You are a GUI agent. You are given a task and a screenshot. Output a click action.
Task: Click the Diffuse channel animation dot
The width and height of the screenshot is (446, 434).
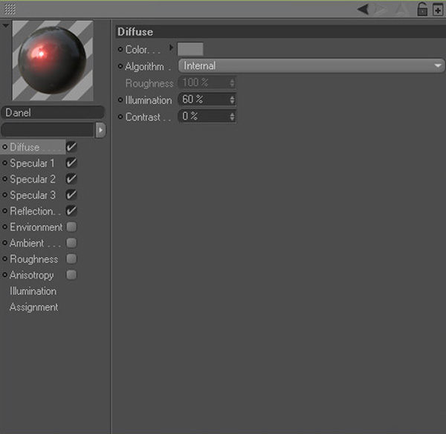click(x=5, y=147)
